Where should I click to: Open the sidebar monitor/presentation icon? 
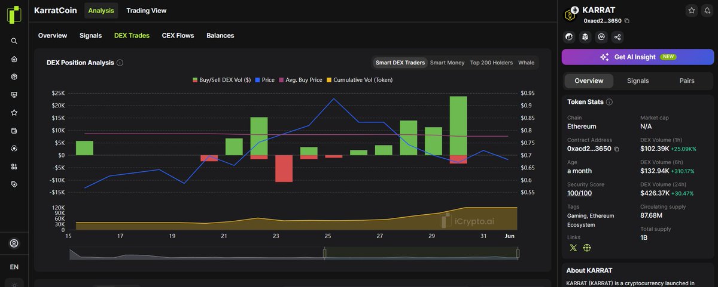(x=14, y=95)
